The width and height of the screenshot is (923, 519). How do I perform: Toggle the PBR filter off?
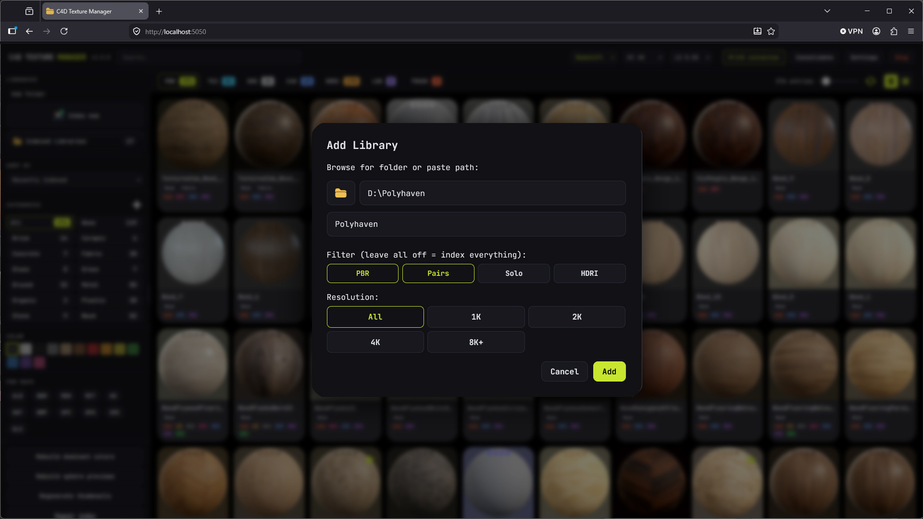362,273
